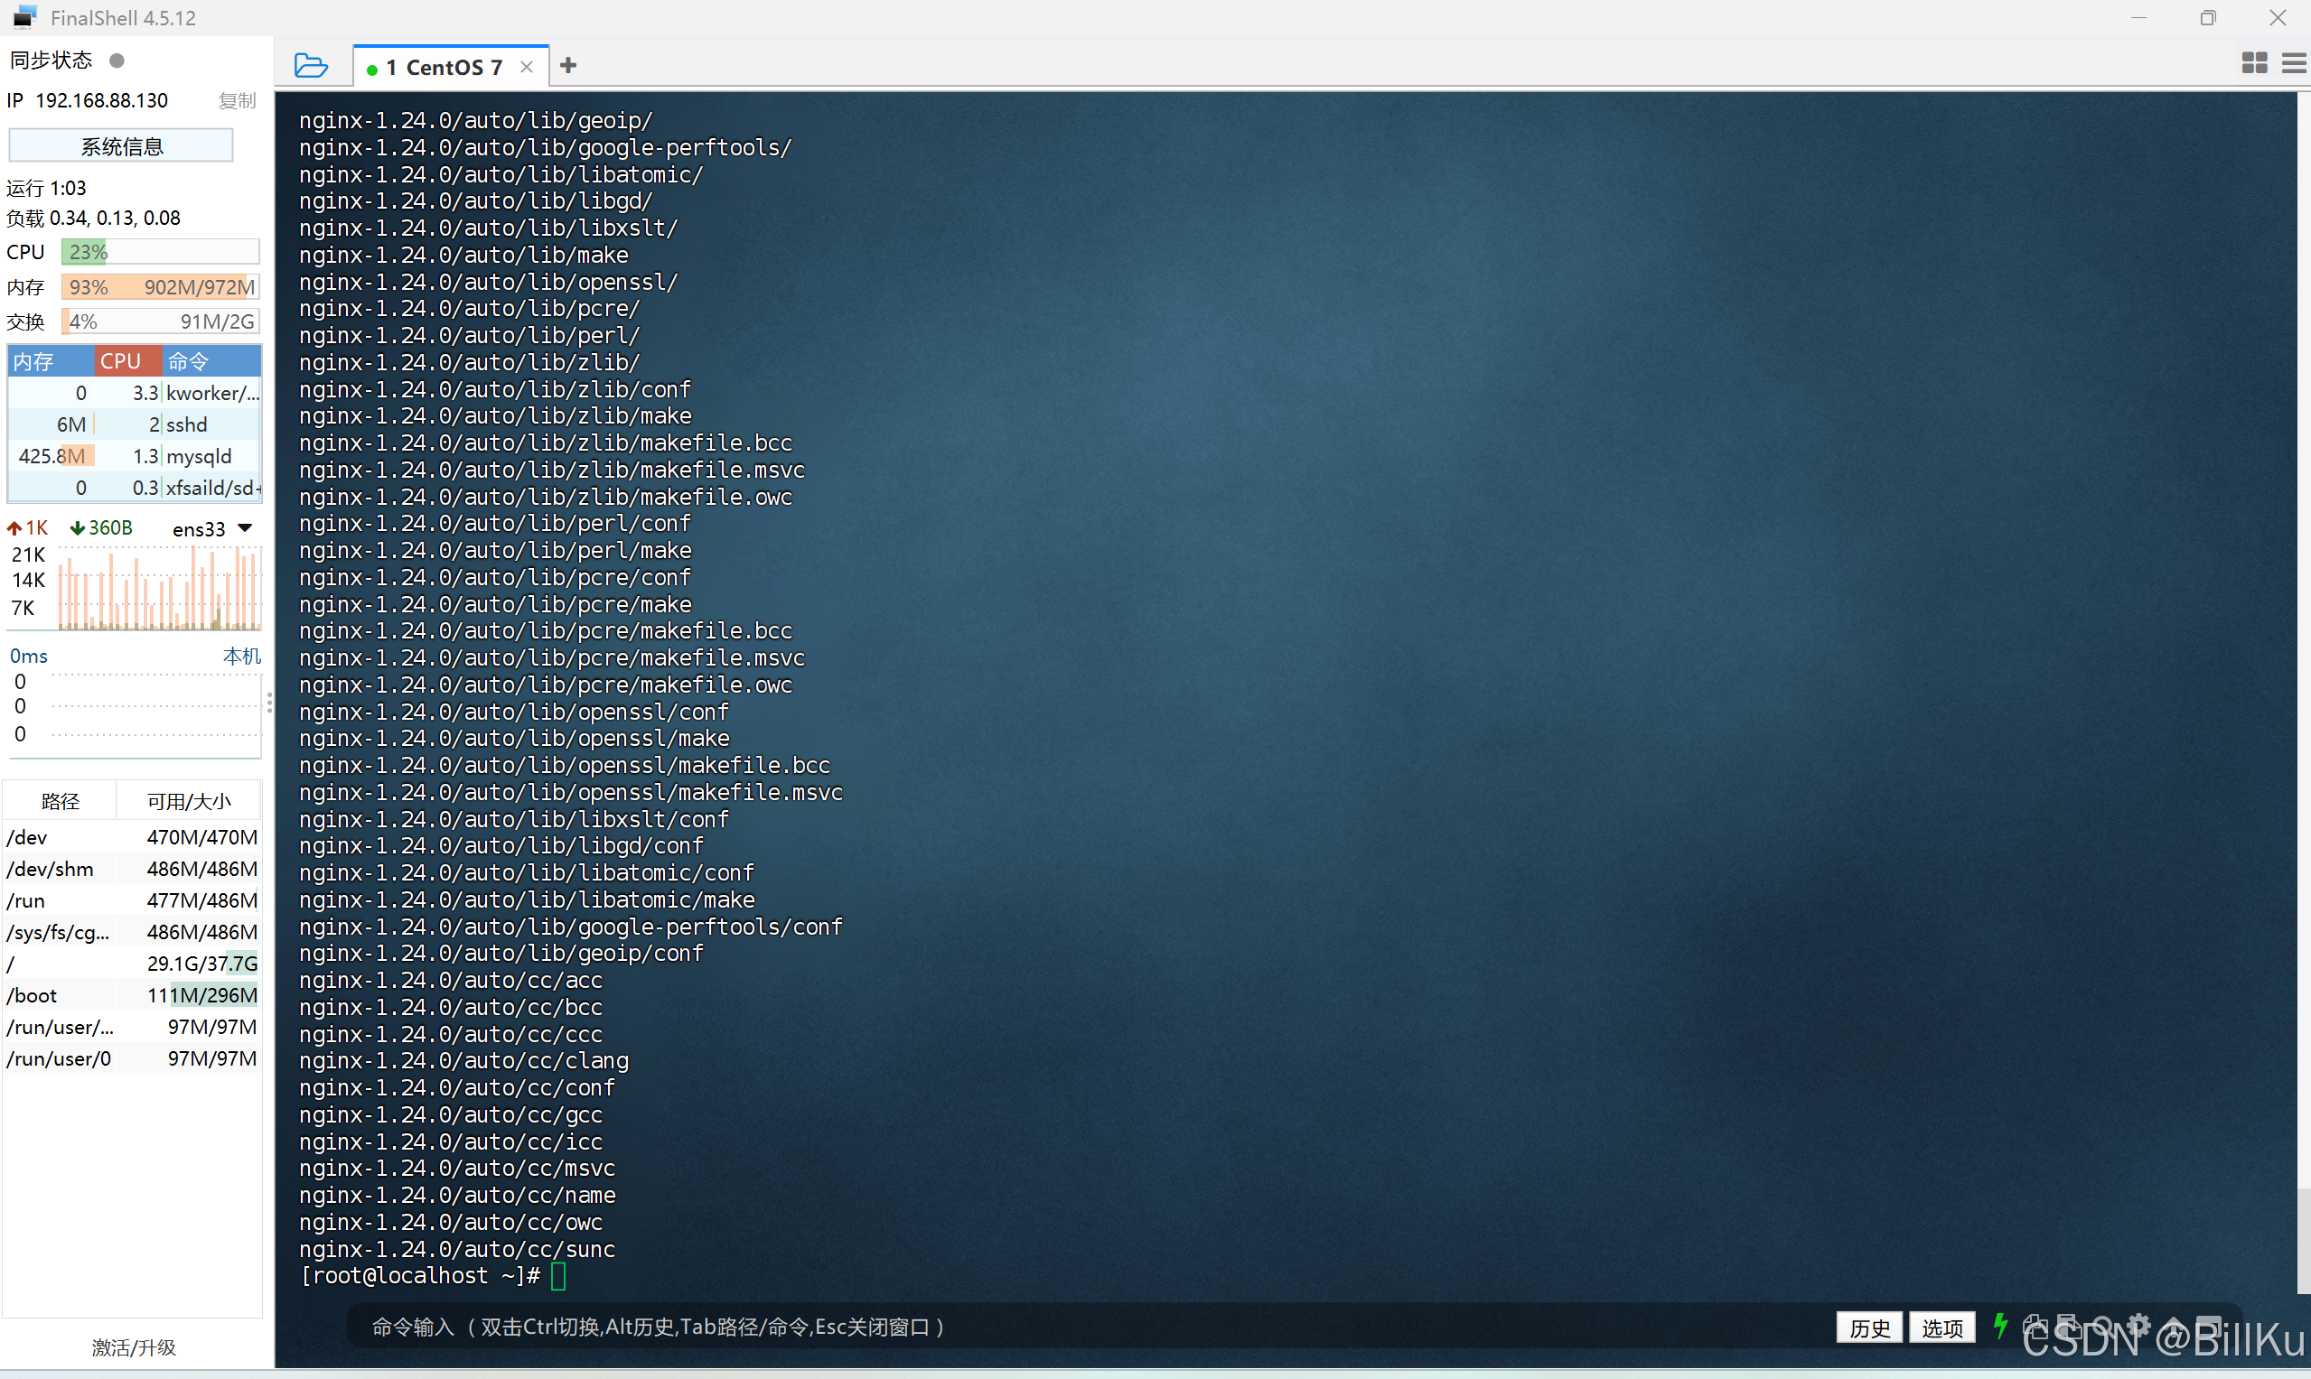Select the sshd process row

pyautogui.click(x=135, y=424)
